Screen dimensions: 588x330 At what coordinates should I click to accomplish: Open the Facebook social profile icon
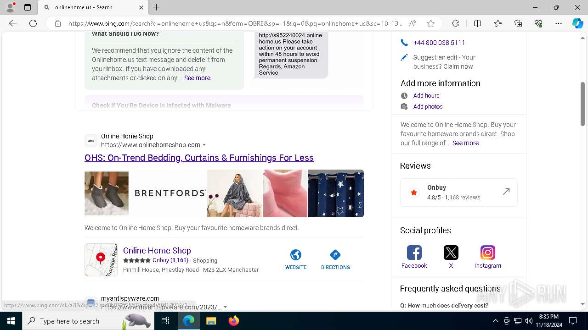click(414, 253)
